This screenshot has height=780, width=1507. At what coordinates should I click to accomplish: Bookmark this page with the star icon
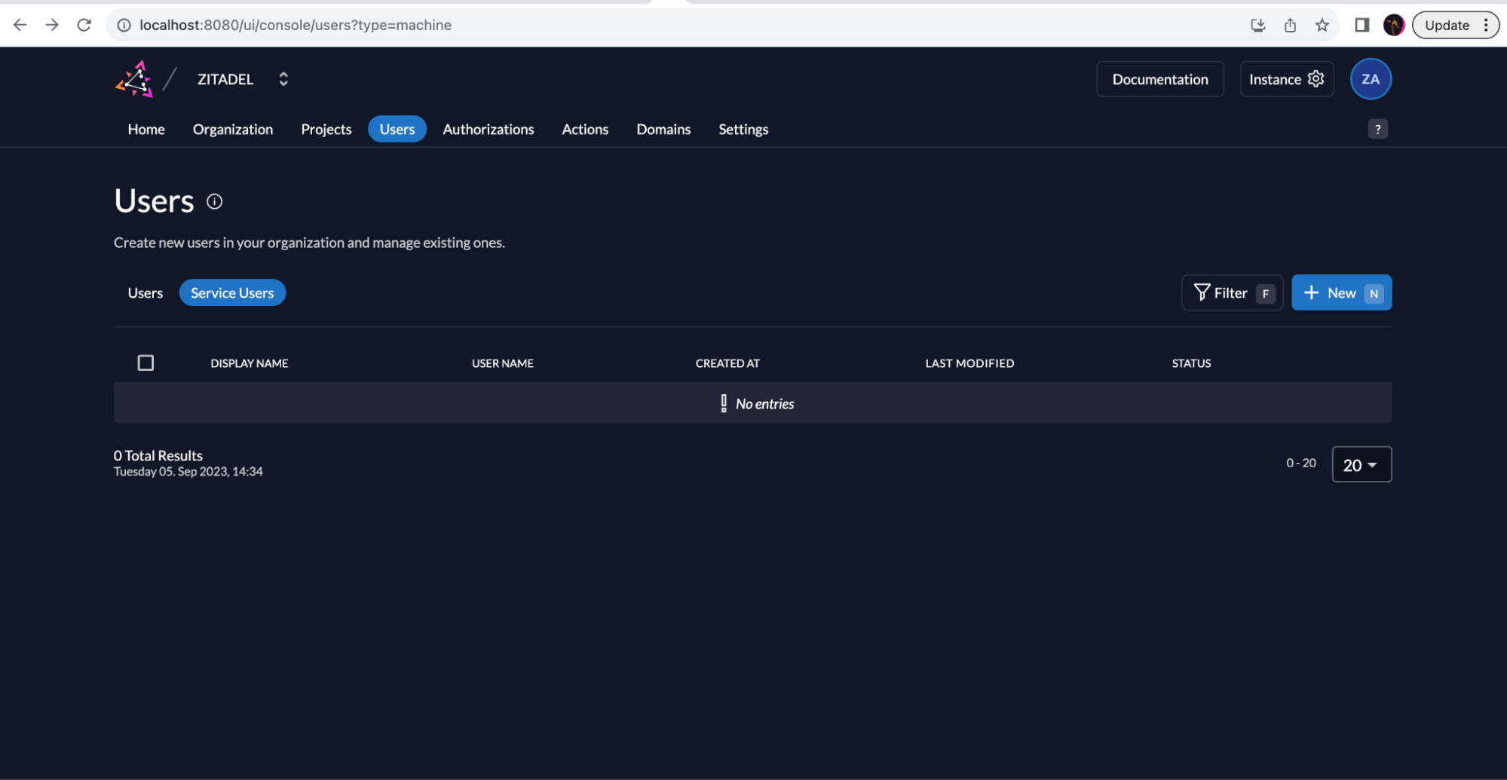[1322, 25]
